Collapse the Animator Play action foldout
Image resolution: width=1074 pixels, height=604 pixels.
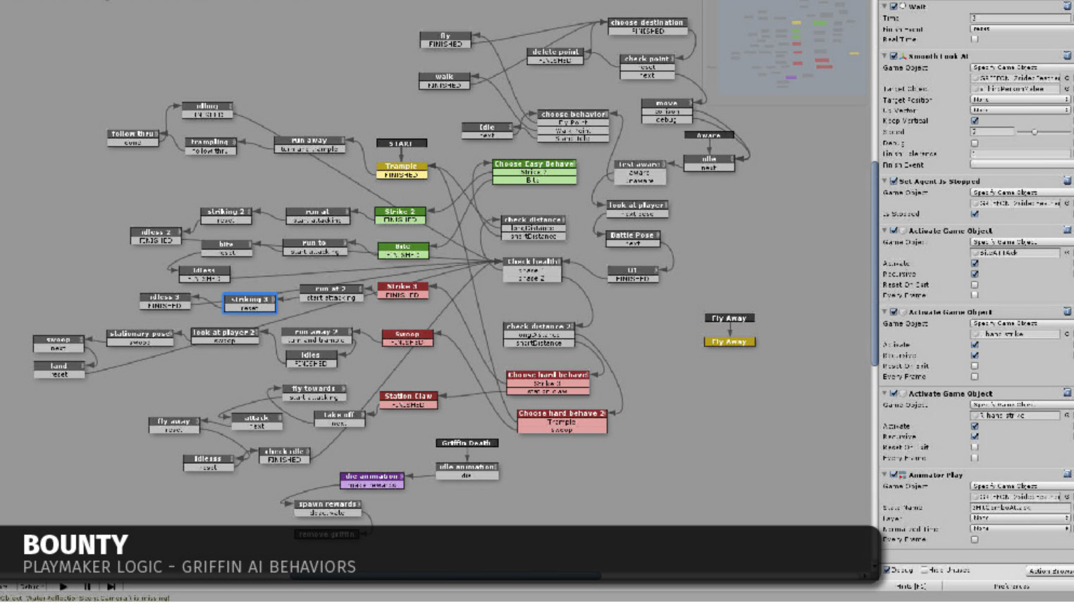[885, 475]
